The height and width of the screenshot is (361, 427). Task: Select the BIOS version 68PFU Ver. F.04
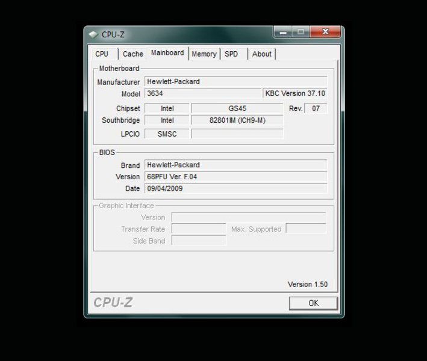(x=236, y=176)
